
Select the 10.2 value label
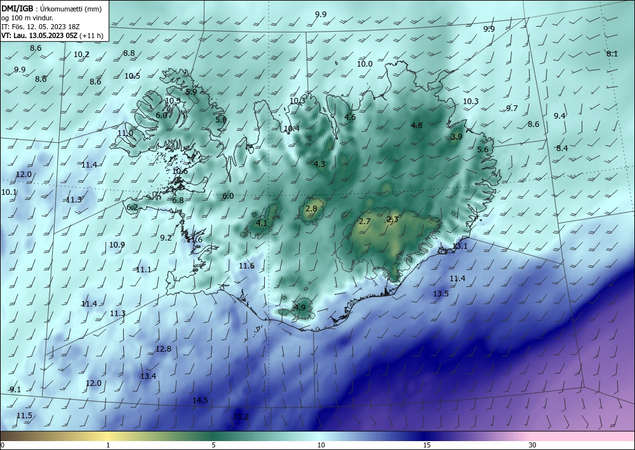point(81,54)
